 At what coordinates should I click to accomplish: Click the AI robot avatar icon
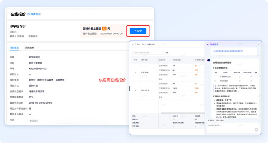click(x=209, y=60)
